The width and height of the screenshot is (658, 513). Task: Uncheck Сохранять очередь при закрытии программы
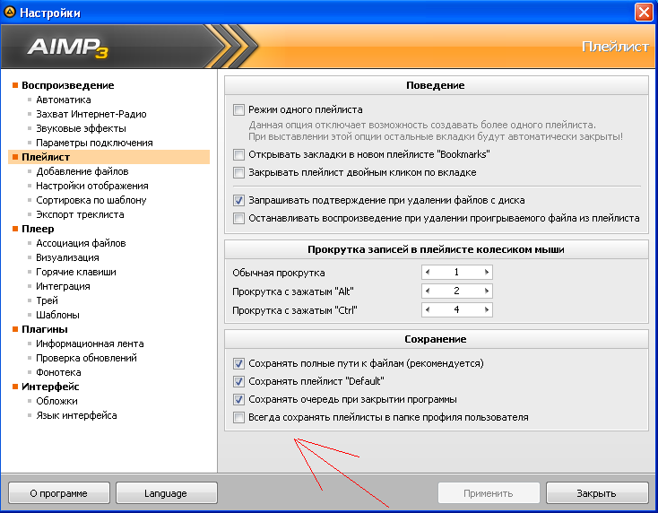click(x=238, y=400)
